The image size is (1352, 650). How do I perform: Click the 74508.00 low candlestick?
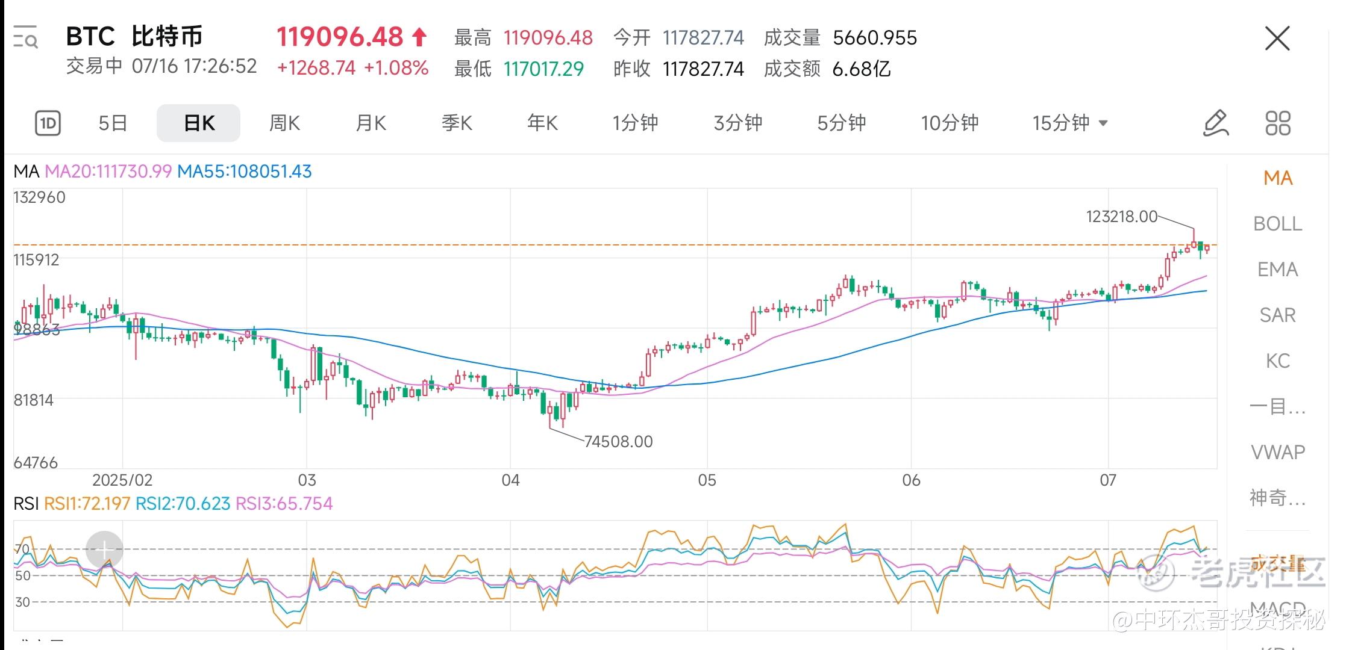point(550,410)
